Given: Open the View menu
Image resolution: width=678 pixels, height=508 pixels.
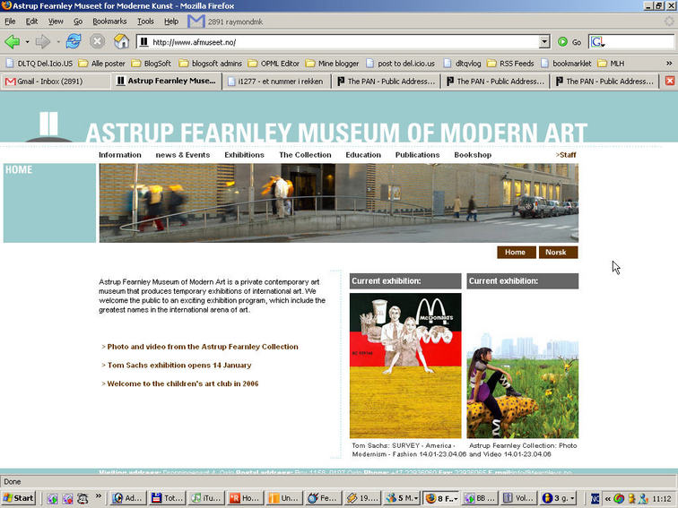Looking at the screenshot, I should [x=56, y=22].
